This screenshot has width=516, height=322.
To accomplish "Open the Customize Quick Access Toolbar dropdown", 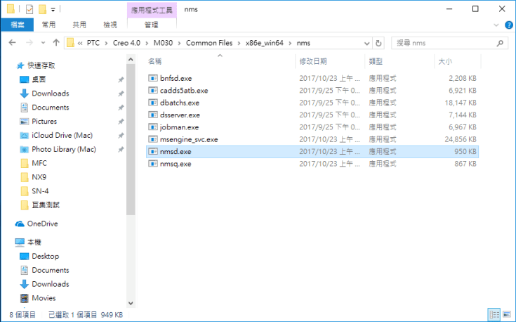I will pyautogui.click(x=53, y=10).
